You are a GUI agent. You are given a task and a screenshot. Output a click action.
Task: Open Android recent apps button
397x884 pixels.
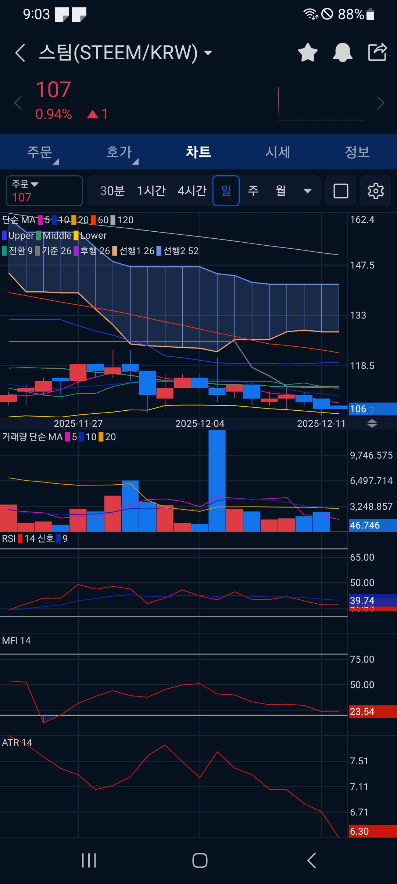coord(89,860)
